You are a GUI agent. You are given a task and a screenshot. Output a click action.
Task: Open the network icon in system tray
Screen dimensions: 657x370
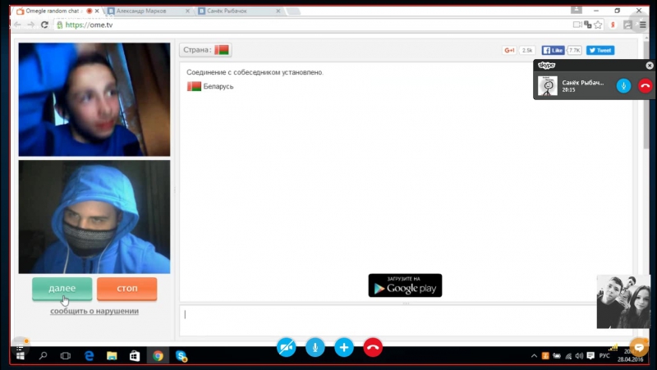point(568,356)
